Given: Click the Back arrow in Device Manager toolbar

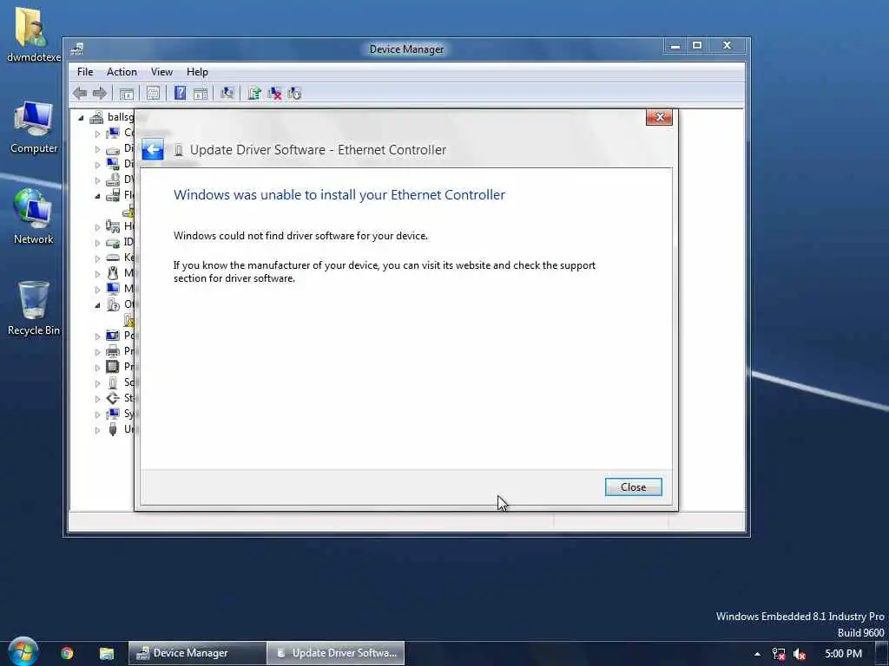Looking at the screenshot, I should click(80, 94).
